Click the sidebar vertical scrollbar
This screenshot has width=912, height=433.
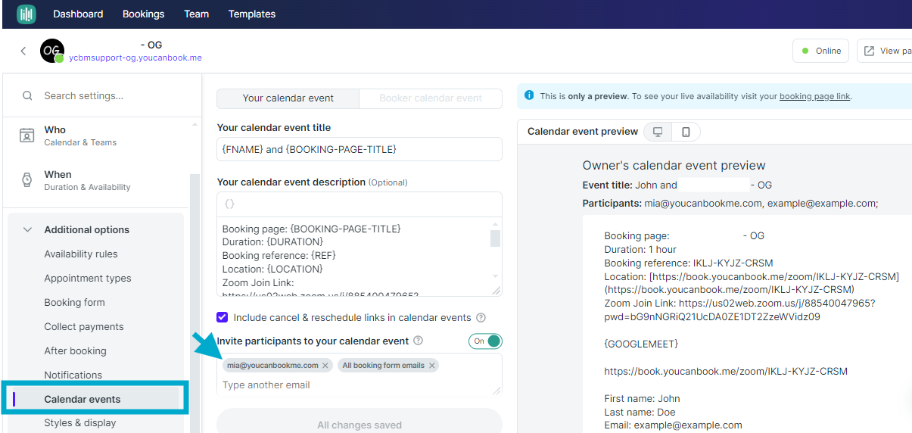pos(195,303)
